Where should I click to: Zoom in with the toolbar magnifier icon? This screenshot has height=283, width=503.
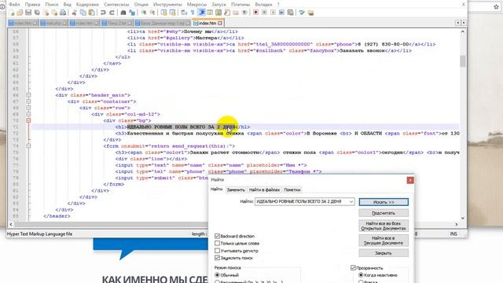coord(144,13)
